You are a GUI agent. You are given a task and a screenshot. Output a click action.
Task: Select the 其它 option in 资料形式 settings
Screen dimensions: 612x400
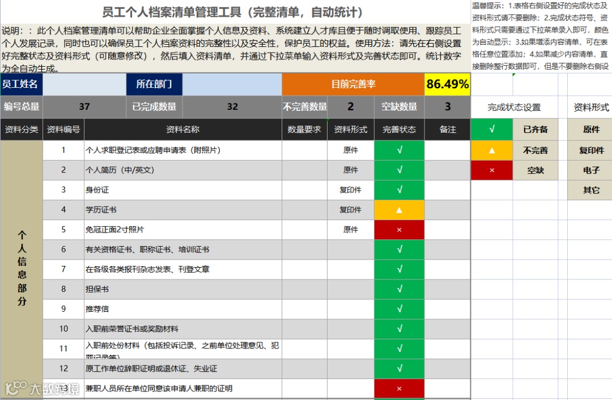tap(591, 190)
